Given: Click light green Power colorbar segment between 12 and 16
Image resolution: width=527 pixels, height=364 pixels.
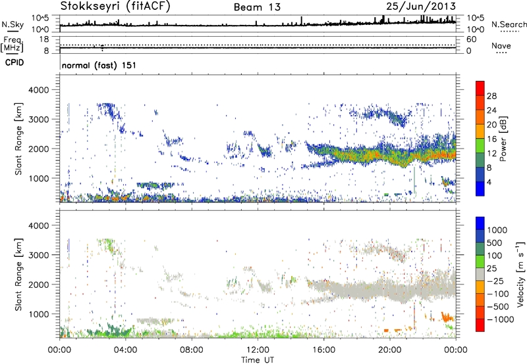Looking at the screenshot, I should (x=480, y=146).
